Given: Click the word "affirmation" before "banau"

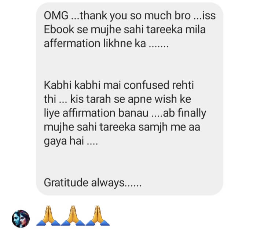Looking at the screenshot, I should tap(89, 113).
